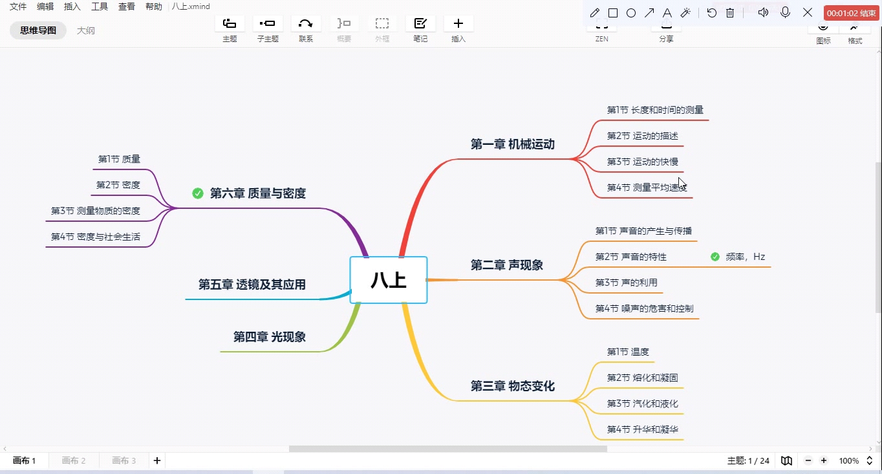Switch to the 画布 1 sheet tab
The image size is (882, 474).
tap(25, 461)
